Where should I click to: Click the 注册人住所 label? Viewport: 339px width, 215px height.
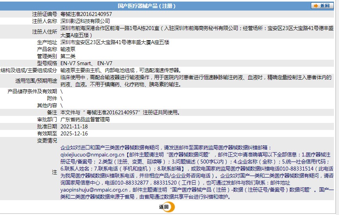45,32
